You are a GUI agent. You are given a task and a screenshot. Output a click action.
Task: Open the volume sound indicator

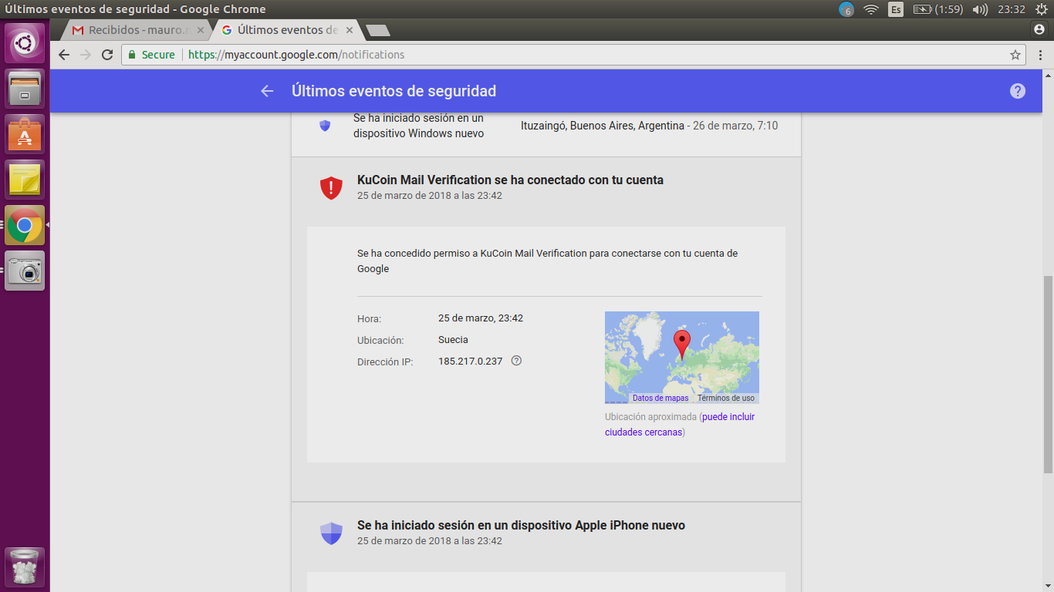tap(980, 9)
